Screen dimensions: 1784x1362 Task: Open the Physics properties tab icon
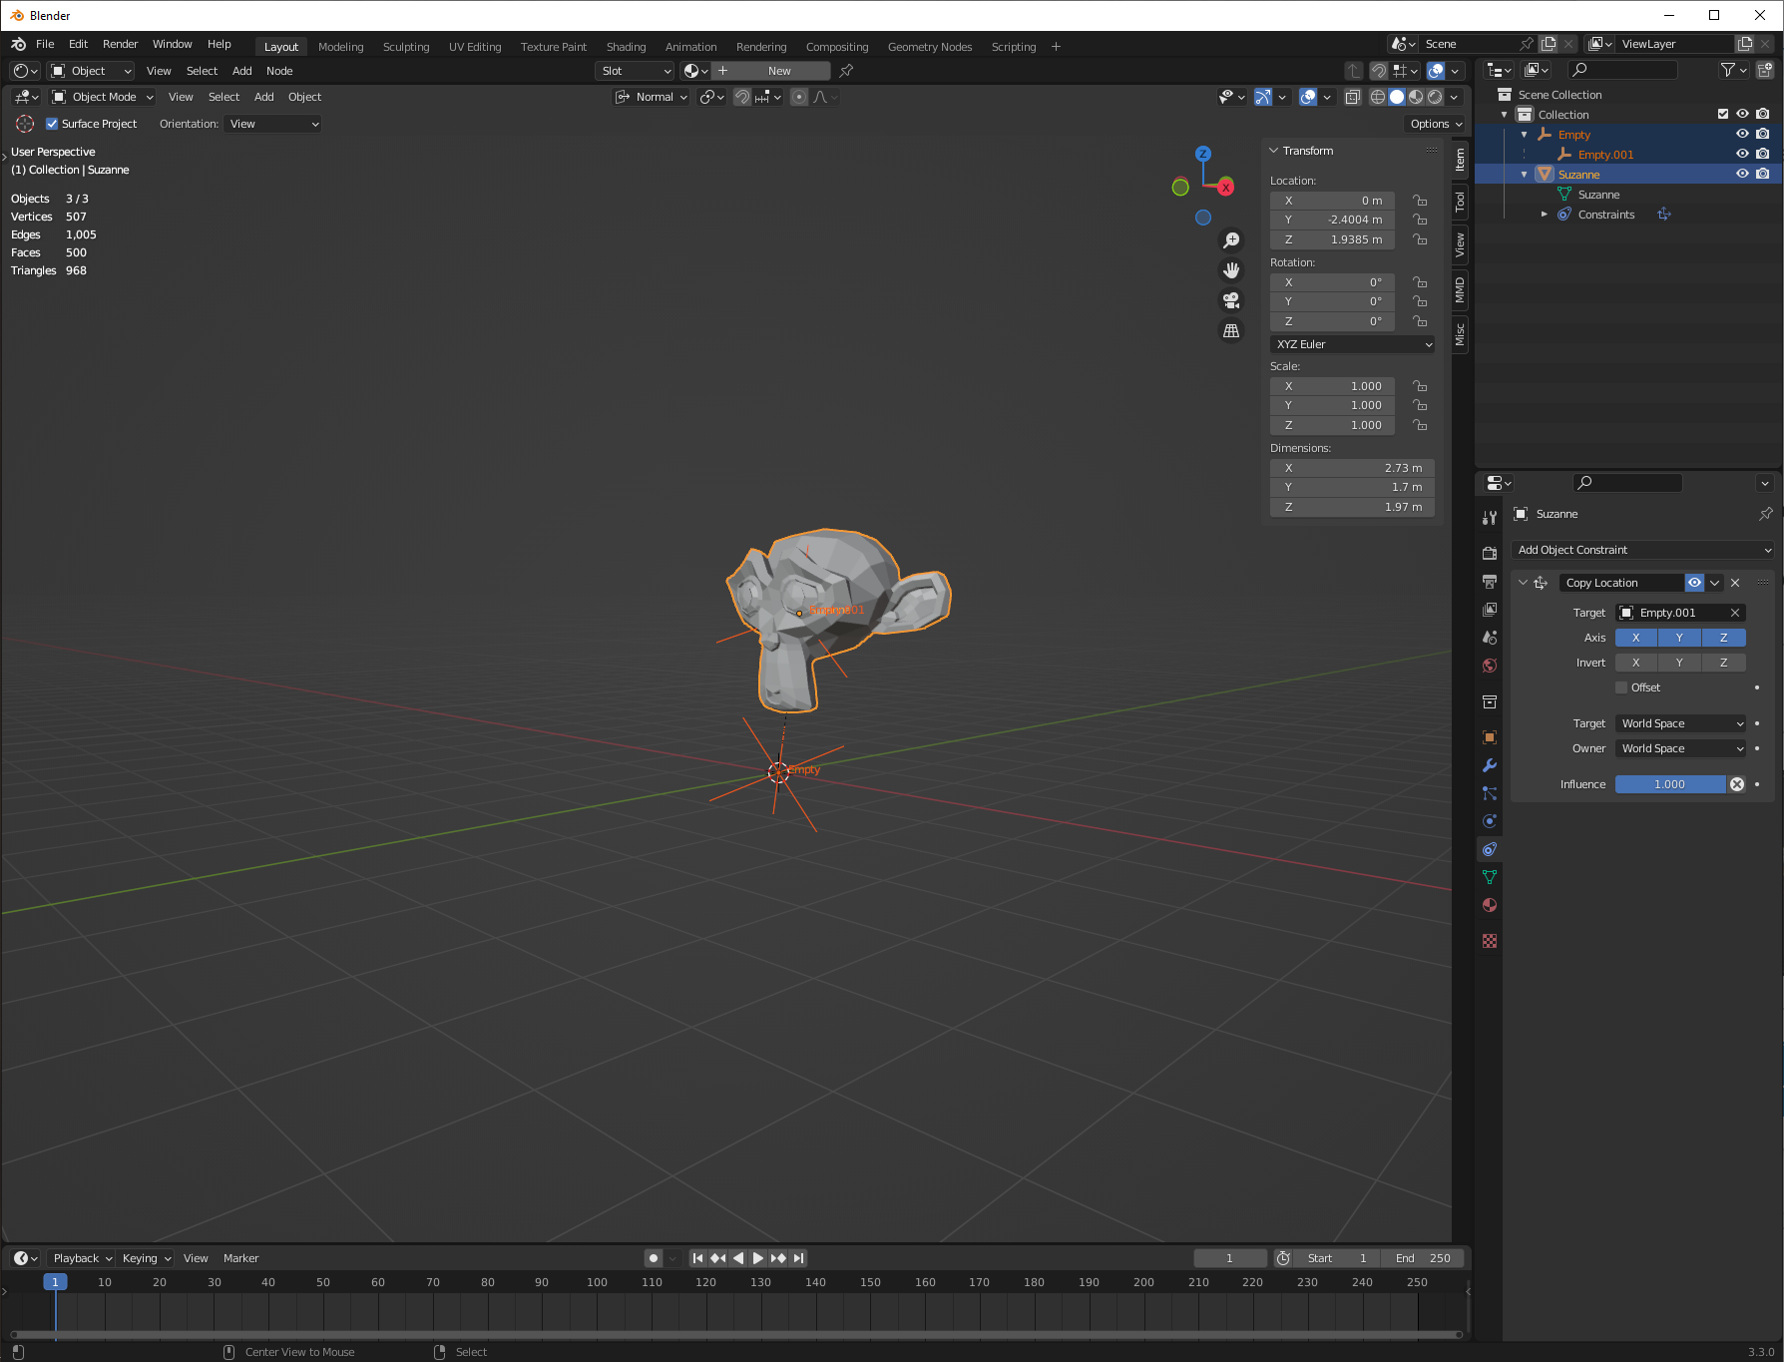[x=1490, y=821]
